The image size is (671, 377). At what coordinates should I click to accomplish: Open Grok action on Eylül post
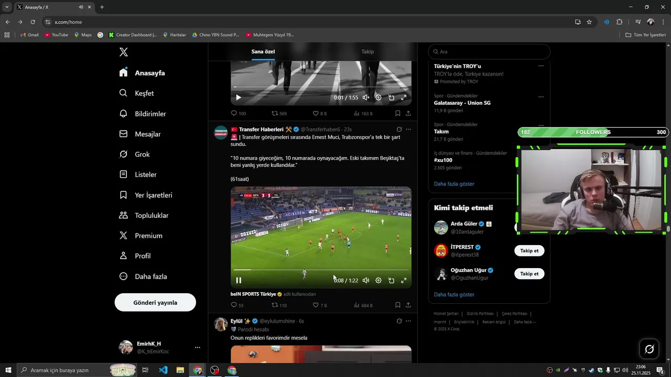[x=399, y=321]
